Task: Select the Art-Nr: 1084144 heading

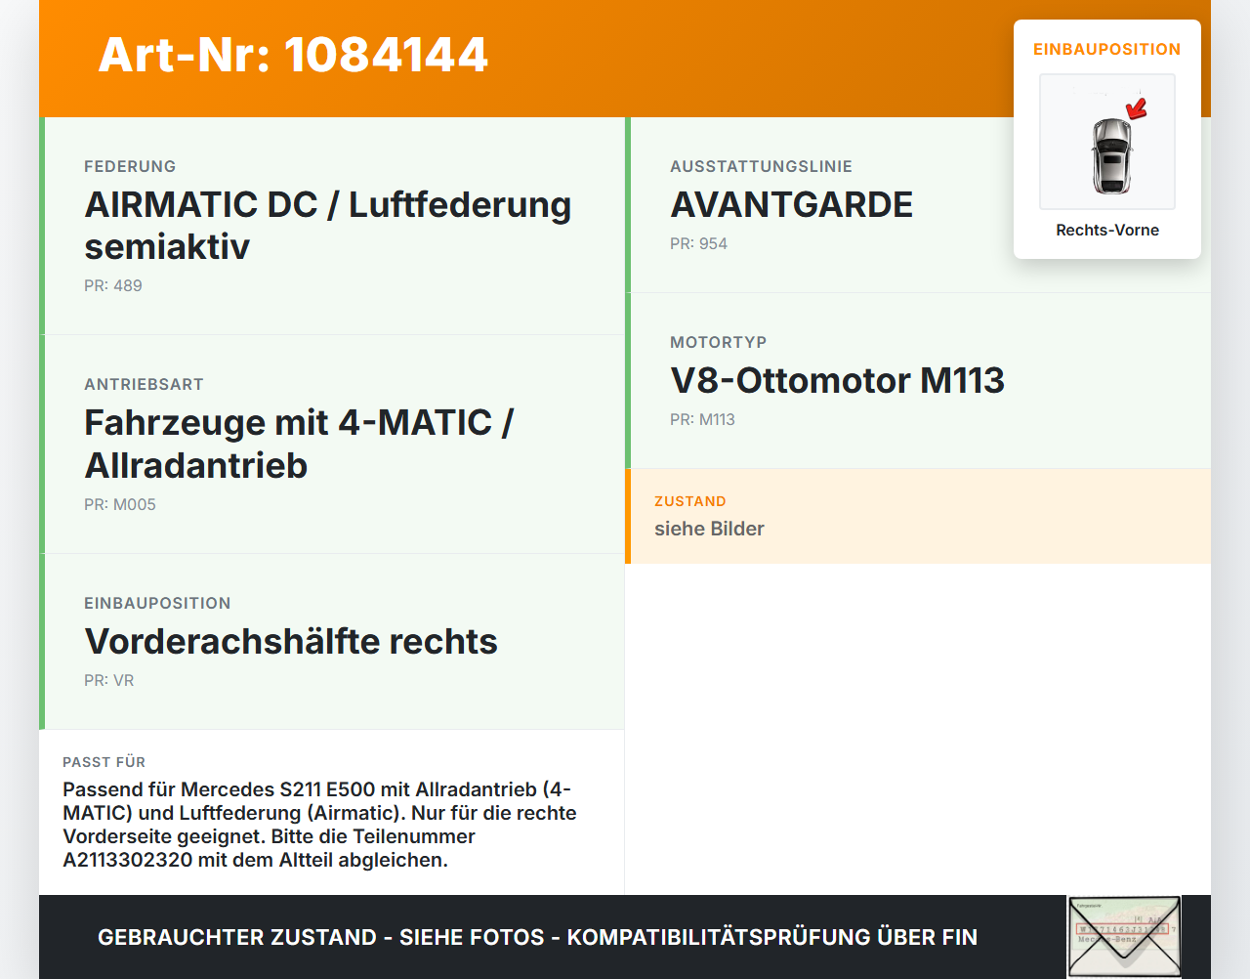Action: click(x=293, y=54)
